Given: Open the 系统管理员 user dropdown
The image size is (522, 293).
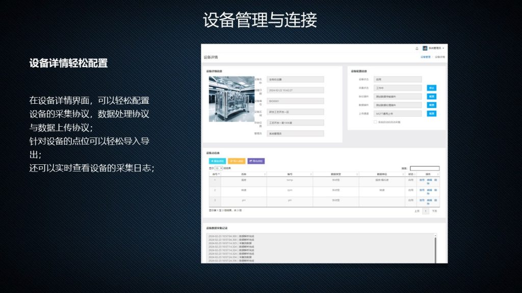Looking at the screenshot, I should click(x=436, y=48).
